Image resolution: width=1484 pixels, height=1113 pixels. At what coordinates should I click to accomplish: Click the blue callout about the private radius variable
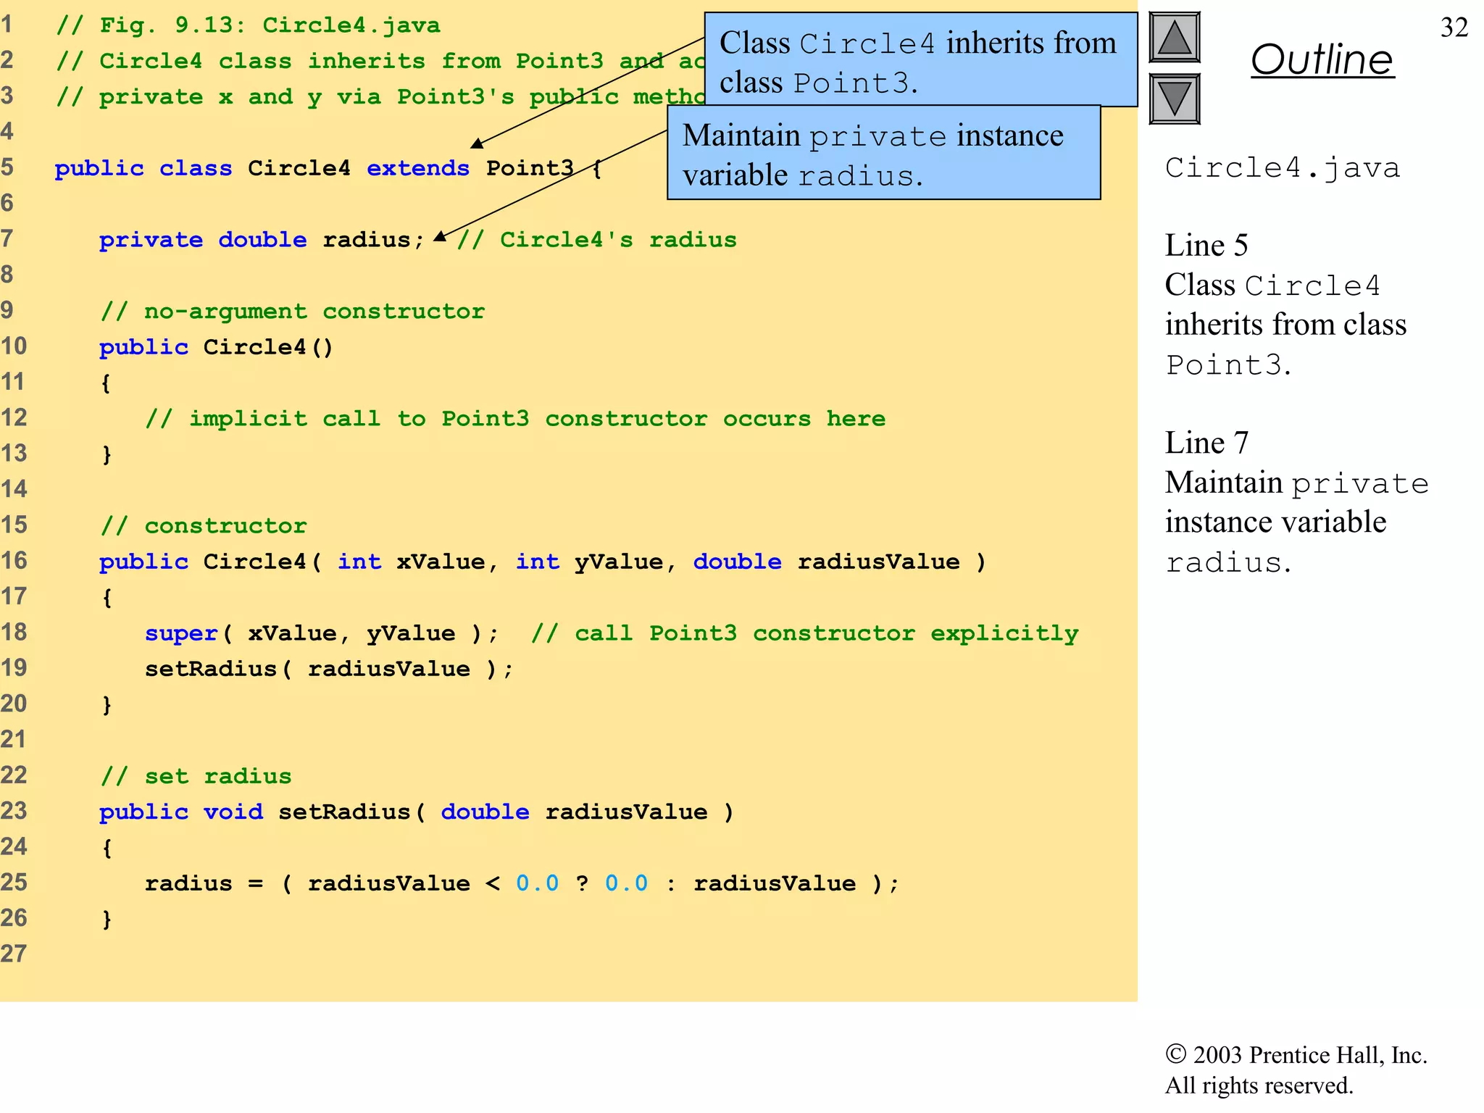pyautogui.click(x=883, y=154)
